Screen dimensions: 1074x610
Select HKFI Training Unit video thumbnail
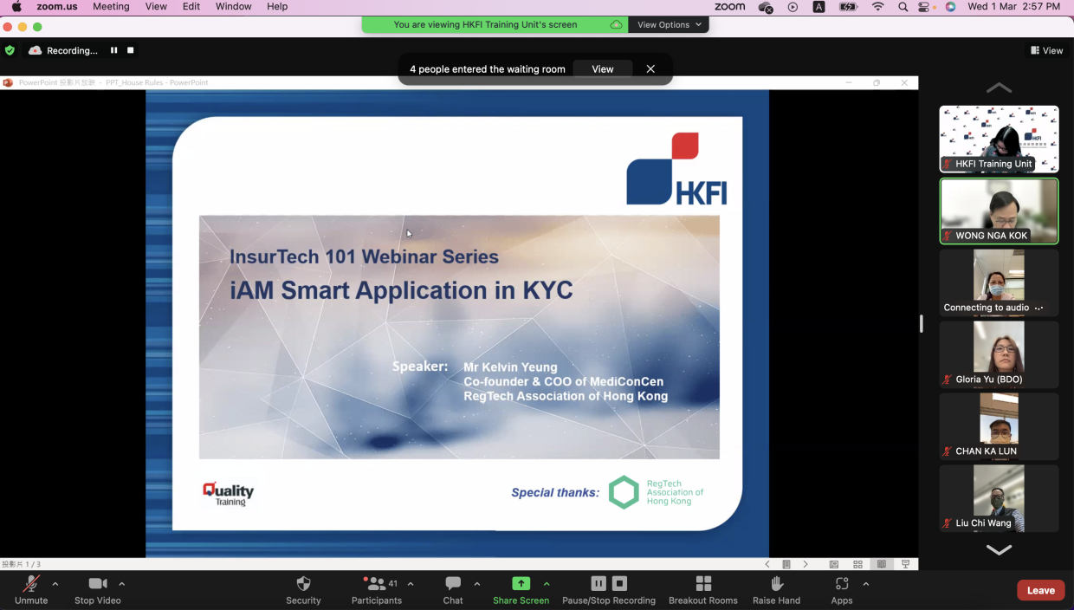[x=999, y=139]
